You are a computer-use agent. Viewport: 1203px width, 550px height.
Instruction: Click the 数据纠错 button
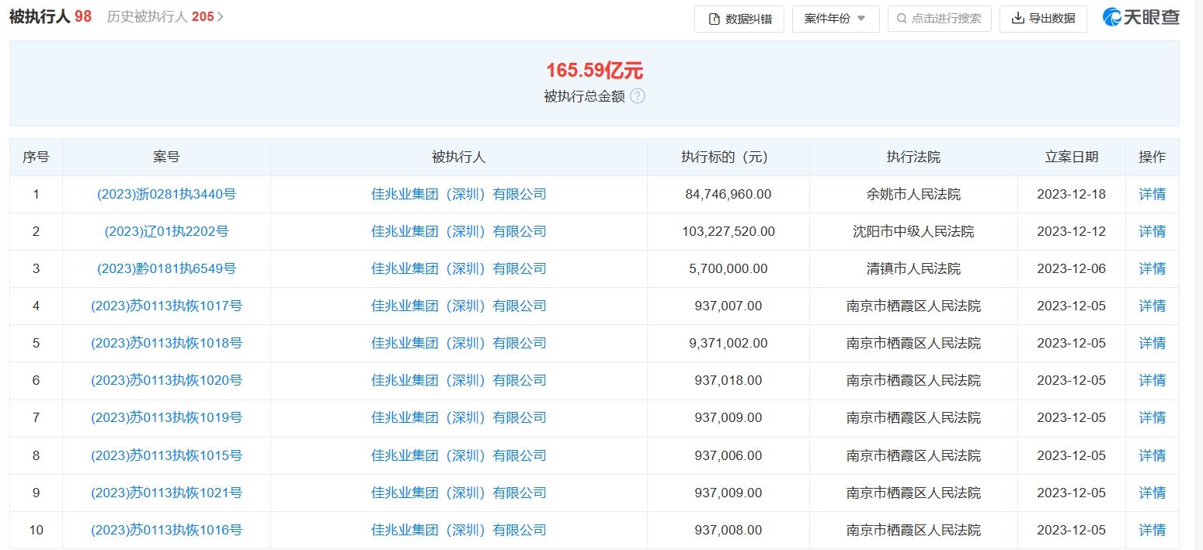pyautogui.click(x=739, y=19)
